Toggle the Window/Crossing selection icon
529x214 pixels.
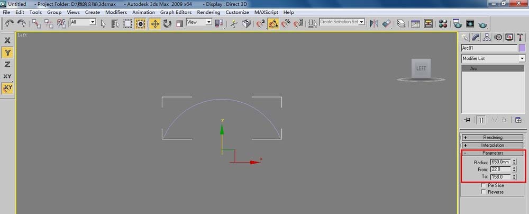[x=140, y=23]
